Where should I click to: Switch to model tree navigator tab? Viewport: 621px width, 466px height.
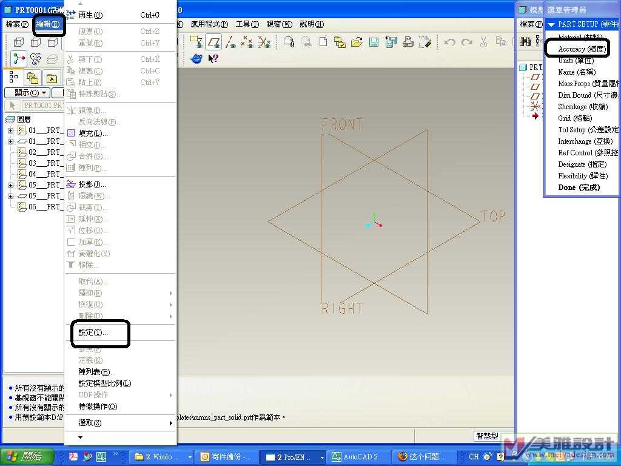[x=13, y=77]
